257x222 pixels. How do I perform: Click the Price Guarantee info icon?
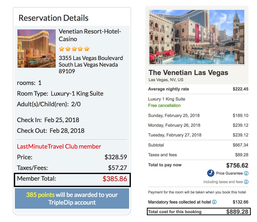[x=246, y=173]
